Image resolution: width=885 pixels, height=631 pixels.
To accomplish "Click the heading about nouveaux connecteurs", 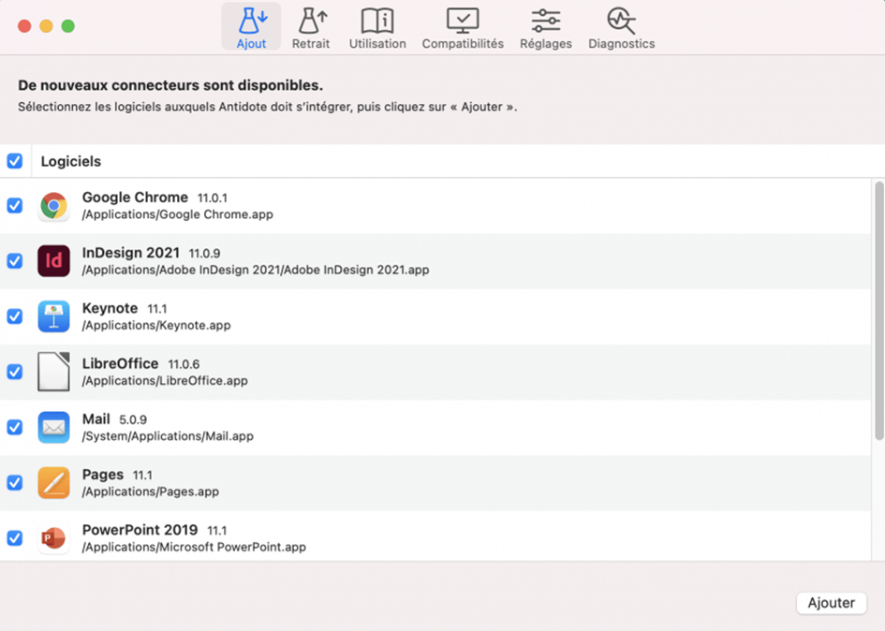I will point(170,85).
